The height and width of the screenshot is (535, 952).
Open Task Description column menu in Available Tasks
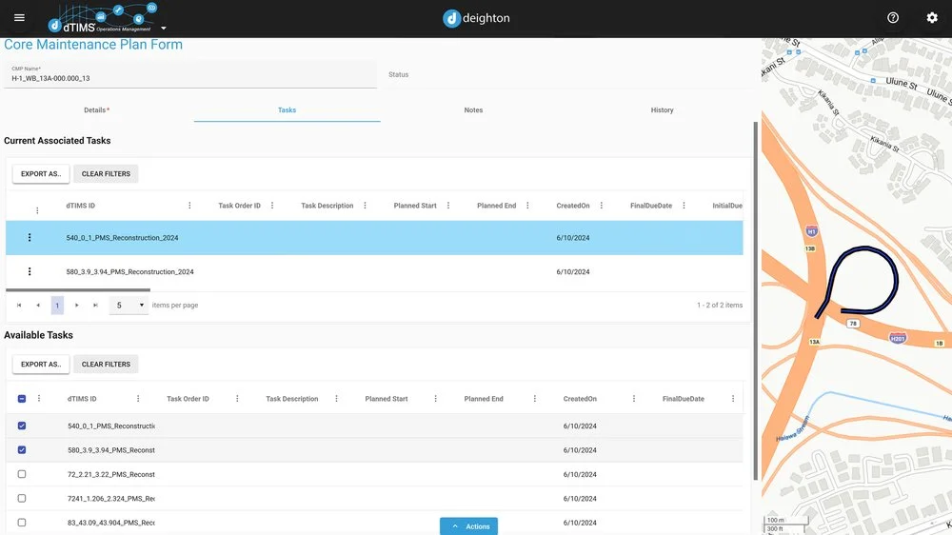336,398
